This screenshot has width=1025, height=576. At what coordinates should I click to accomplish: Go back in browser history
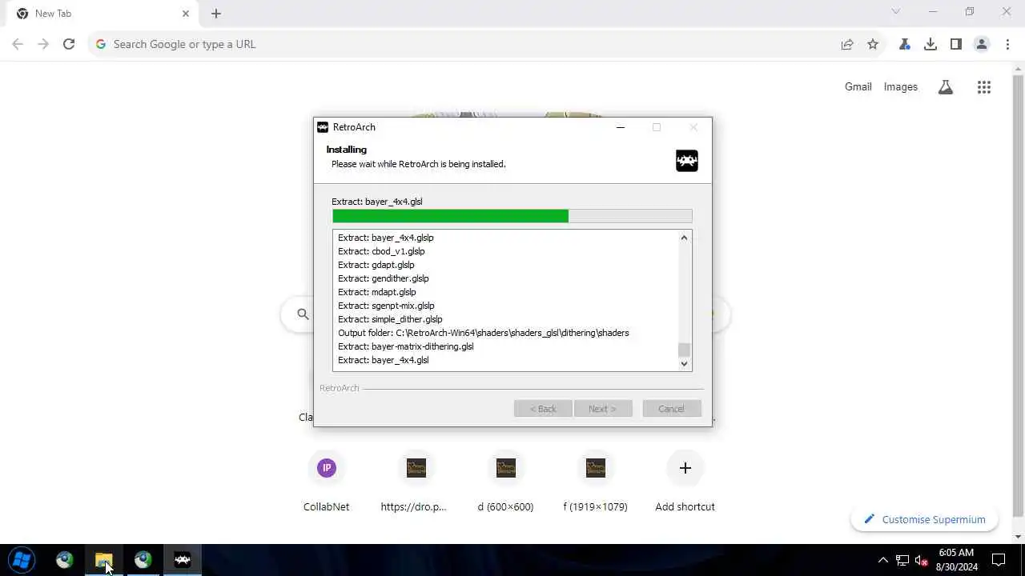(18, 44)
